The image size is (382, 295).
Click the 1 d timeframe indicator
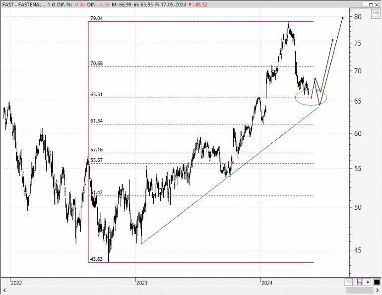click(51, 4)
